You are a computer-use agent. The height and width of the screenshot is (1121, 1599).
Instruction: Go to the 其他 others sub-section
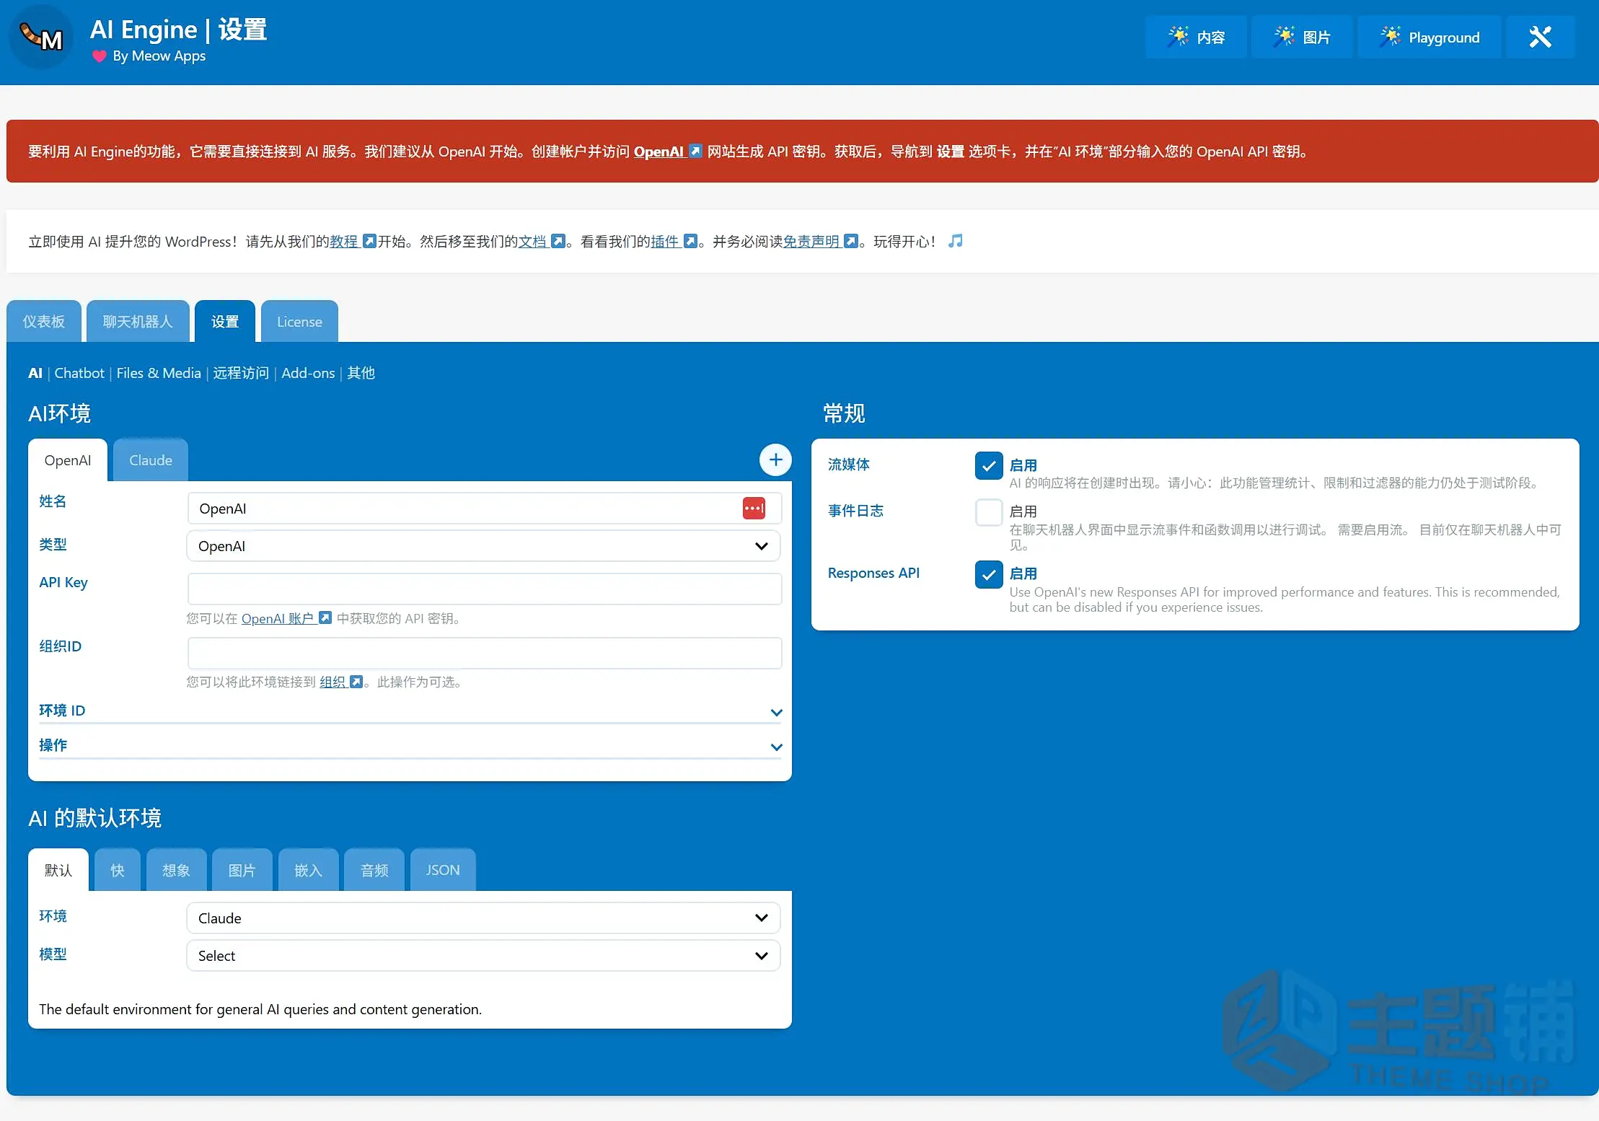[x=361, y=373]
